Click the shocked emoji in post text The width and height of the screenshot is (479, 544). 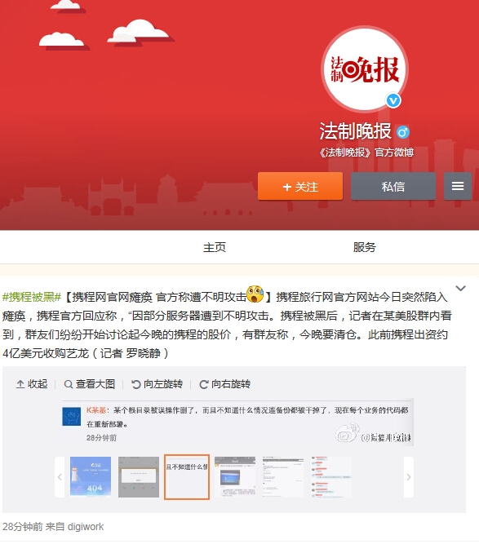tap(255, 294)
